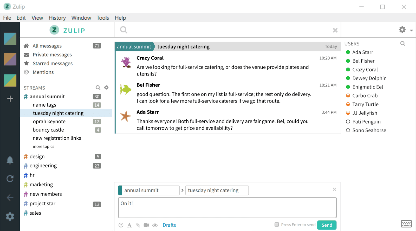Close the compose box
The image size is (416, 231).
(x=335, y=189)
